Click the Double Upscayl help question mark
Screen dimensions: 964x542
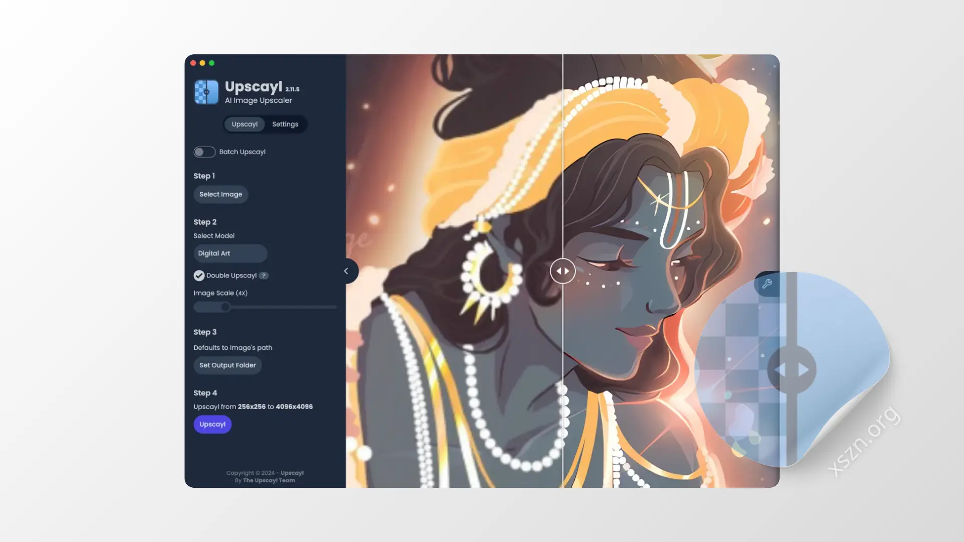coord(264,276)
